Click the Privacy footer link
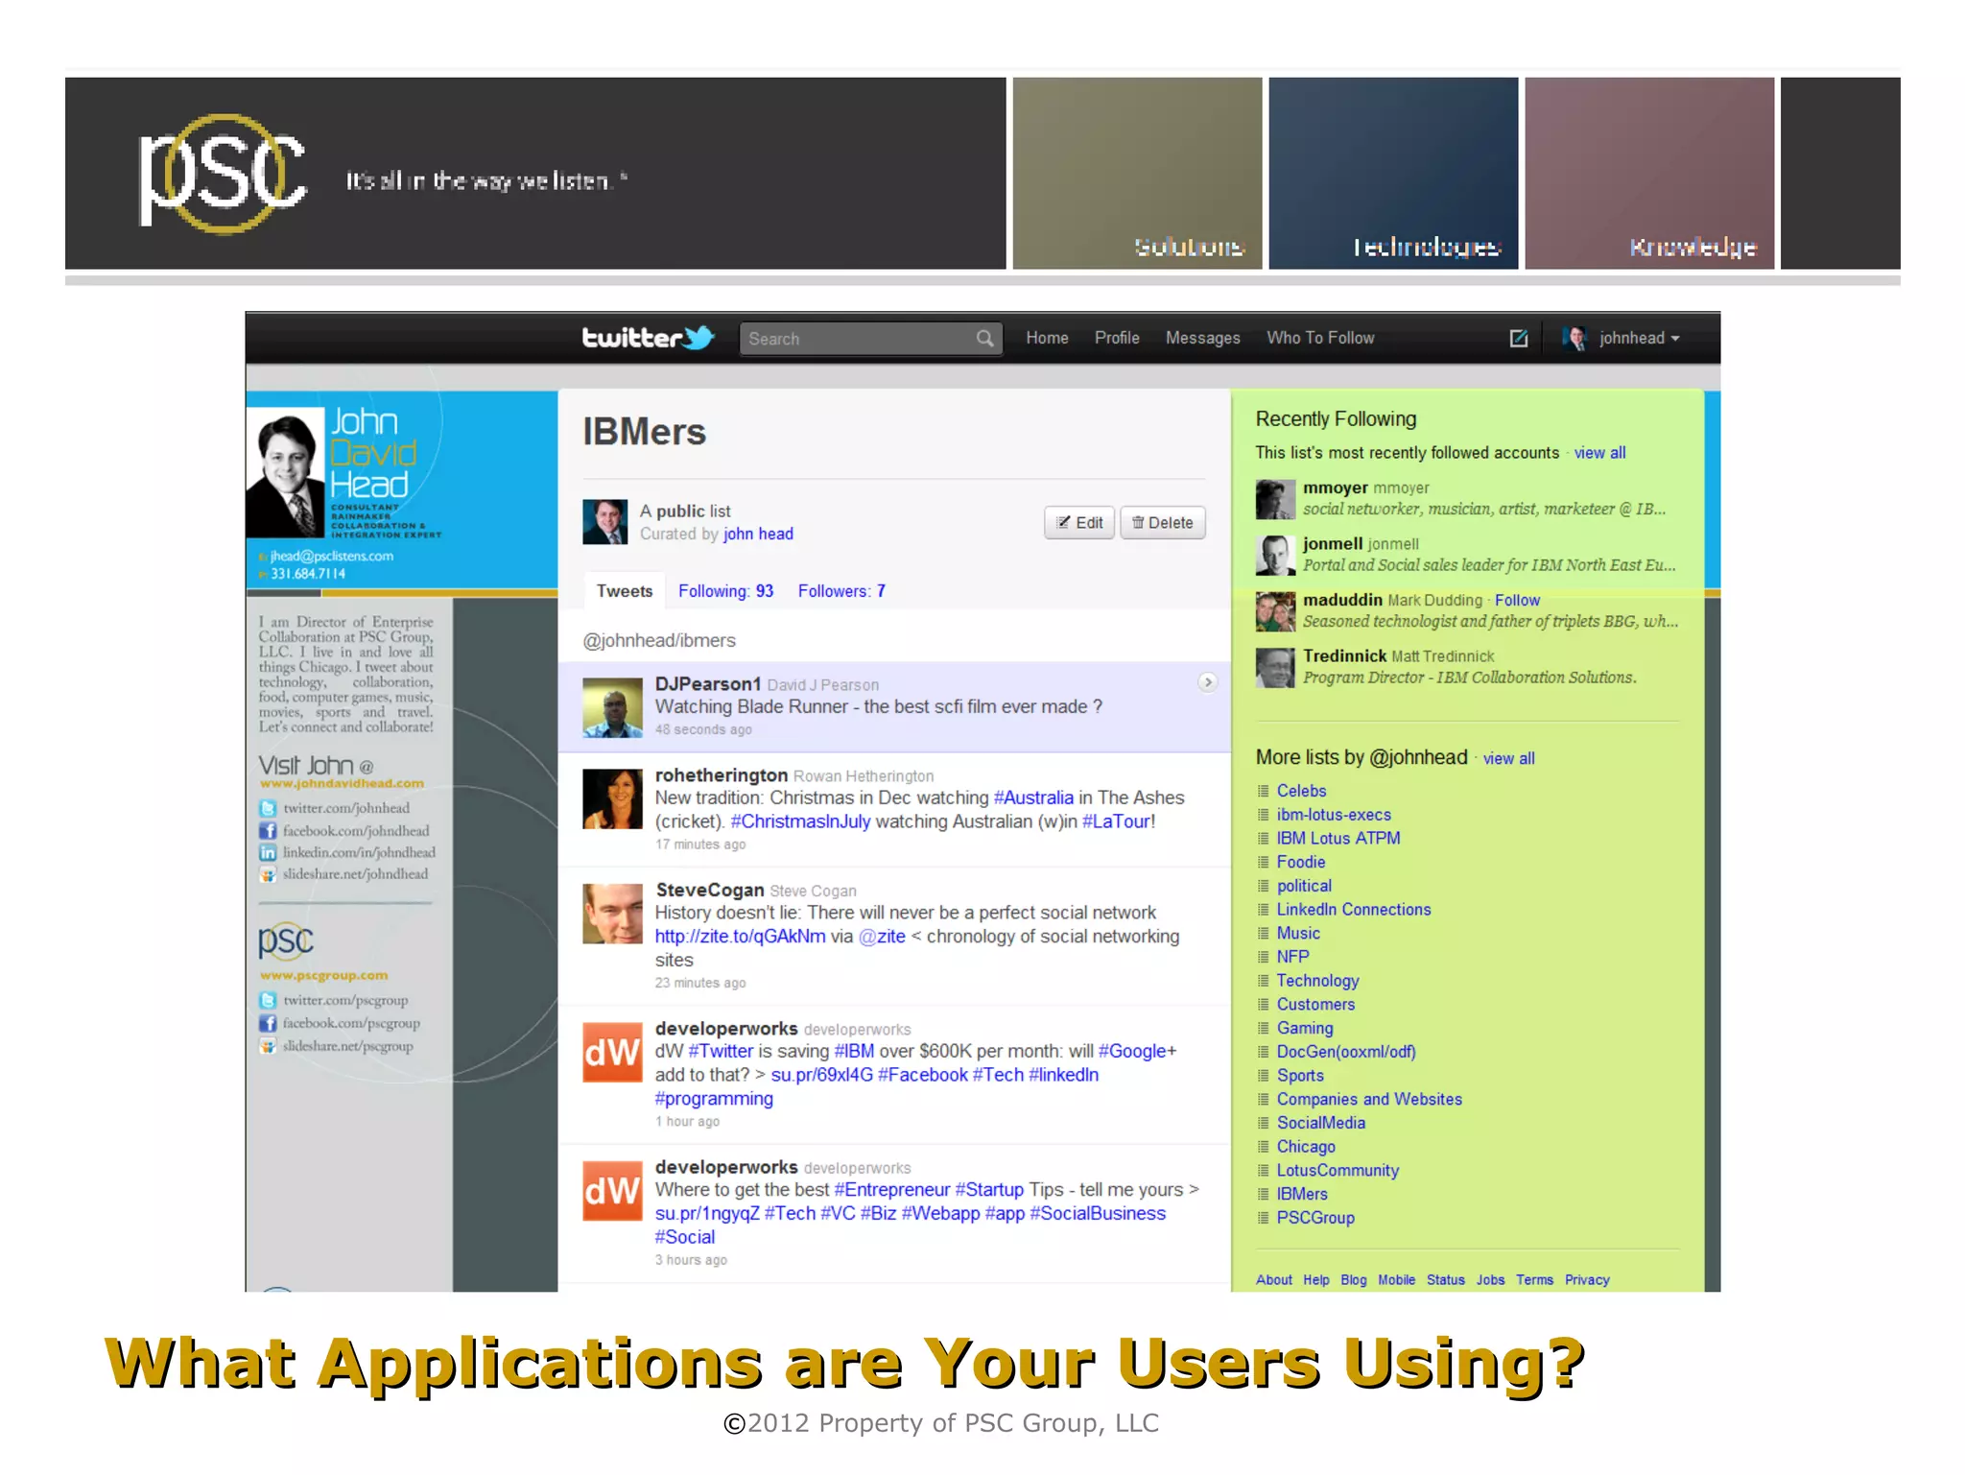 tap(1587, 1280)
